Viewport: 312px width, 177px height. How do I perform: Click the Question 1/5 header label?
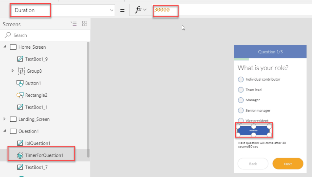[x=270, y=52]
